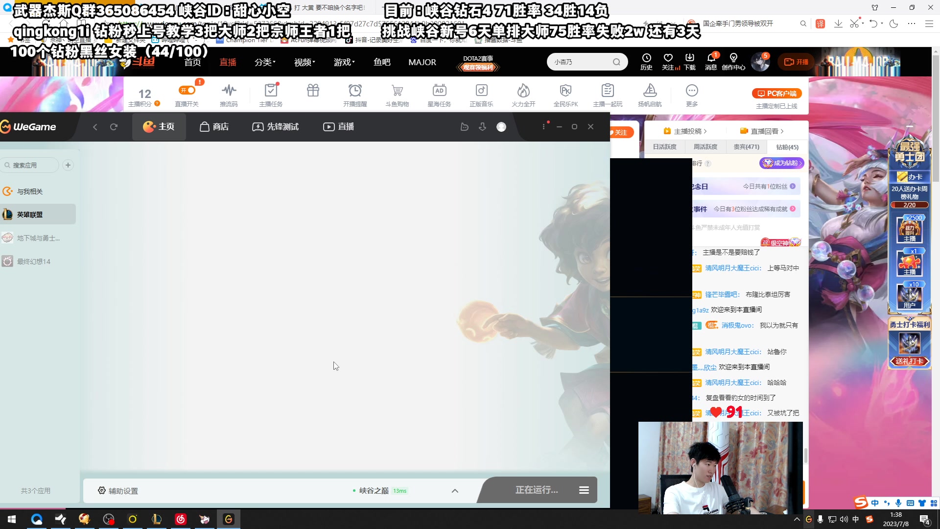The image size is (940, 529).
Task: Click the WeGame download arrow icon
Action: [x=482, y=127]
